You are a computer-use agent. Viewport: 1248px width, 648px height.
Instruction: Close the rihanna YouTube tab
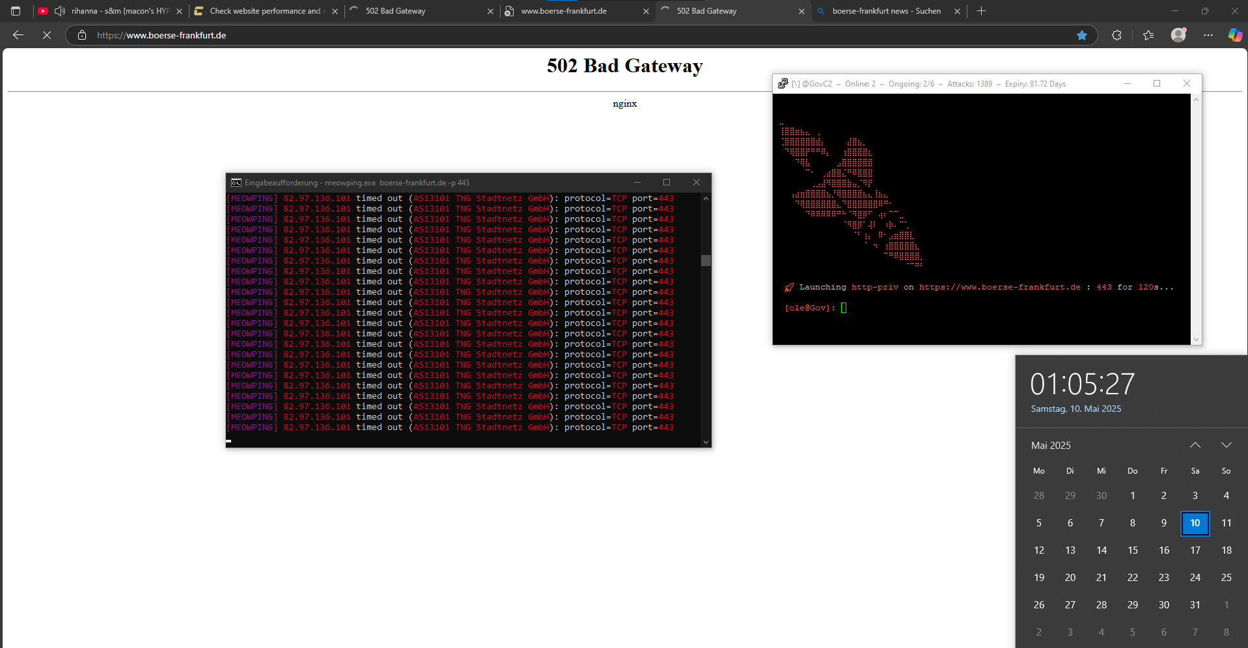coord(180,11)
